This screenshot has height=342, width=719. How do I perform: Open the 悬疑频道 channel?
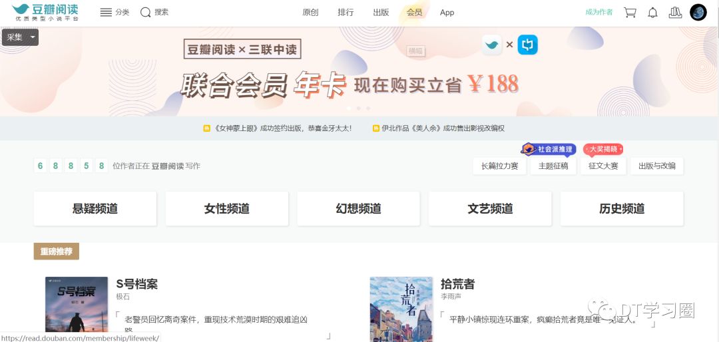[95, 208]
